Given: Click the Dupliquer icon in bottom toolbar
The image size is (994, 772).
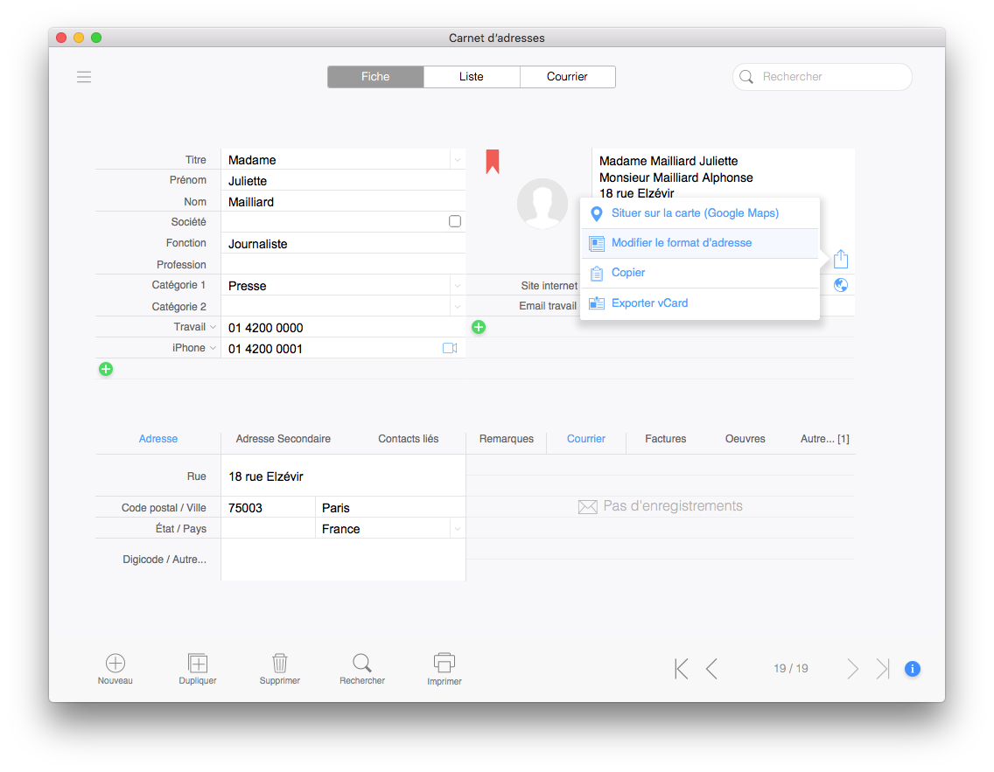Looking at the screenshot, I should click(198, 664).
